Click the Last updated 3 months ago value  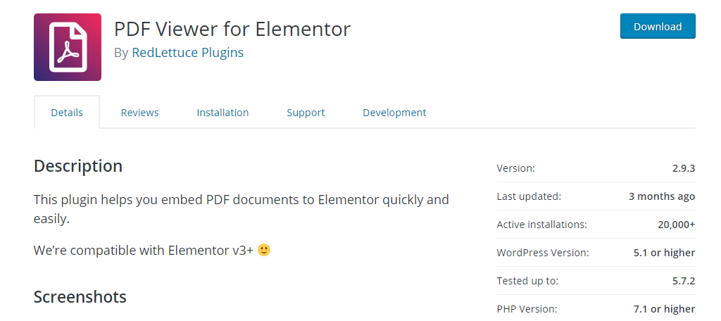tap(662, 196)
